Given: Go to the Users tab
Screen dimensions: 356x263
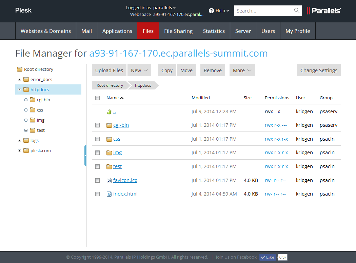Looking at the screenshot, I should pyautogui.click(x=268, y=31).
